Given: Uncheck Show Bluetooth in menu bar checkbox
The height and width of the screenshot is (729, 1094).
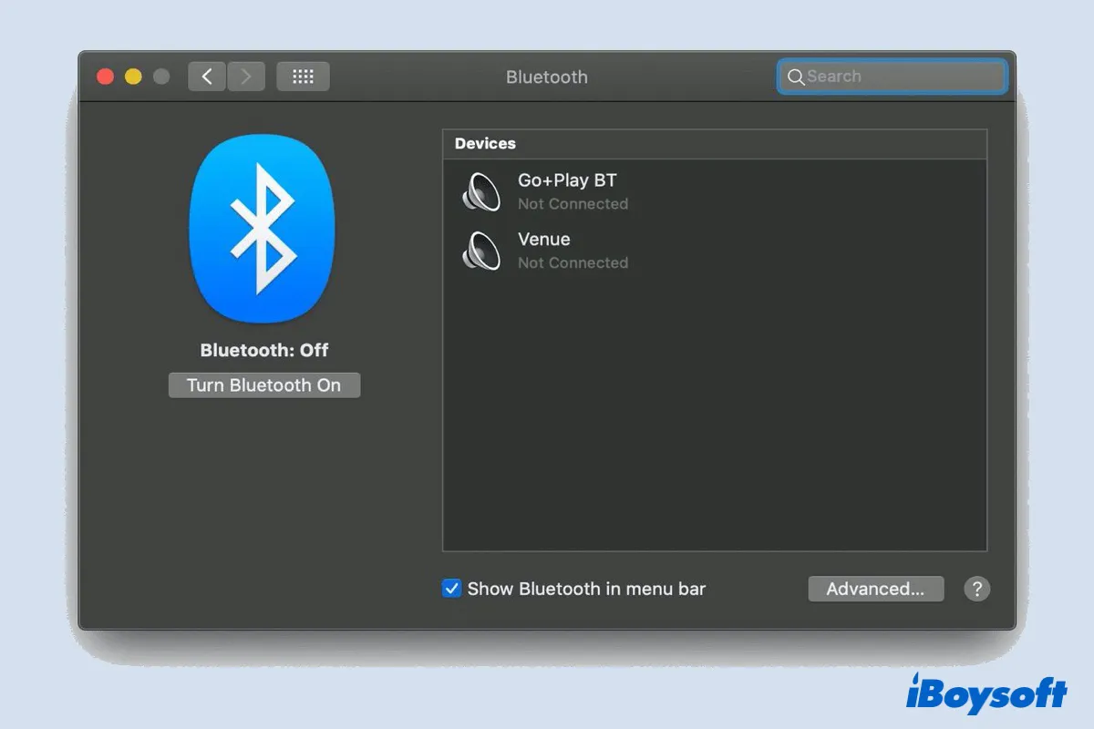Looking at the screenshot, I should point(451,589).
